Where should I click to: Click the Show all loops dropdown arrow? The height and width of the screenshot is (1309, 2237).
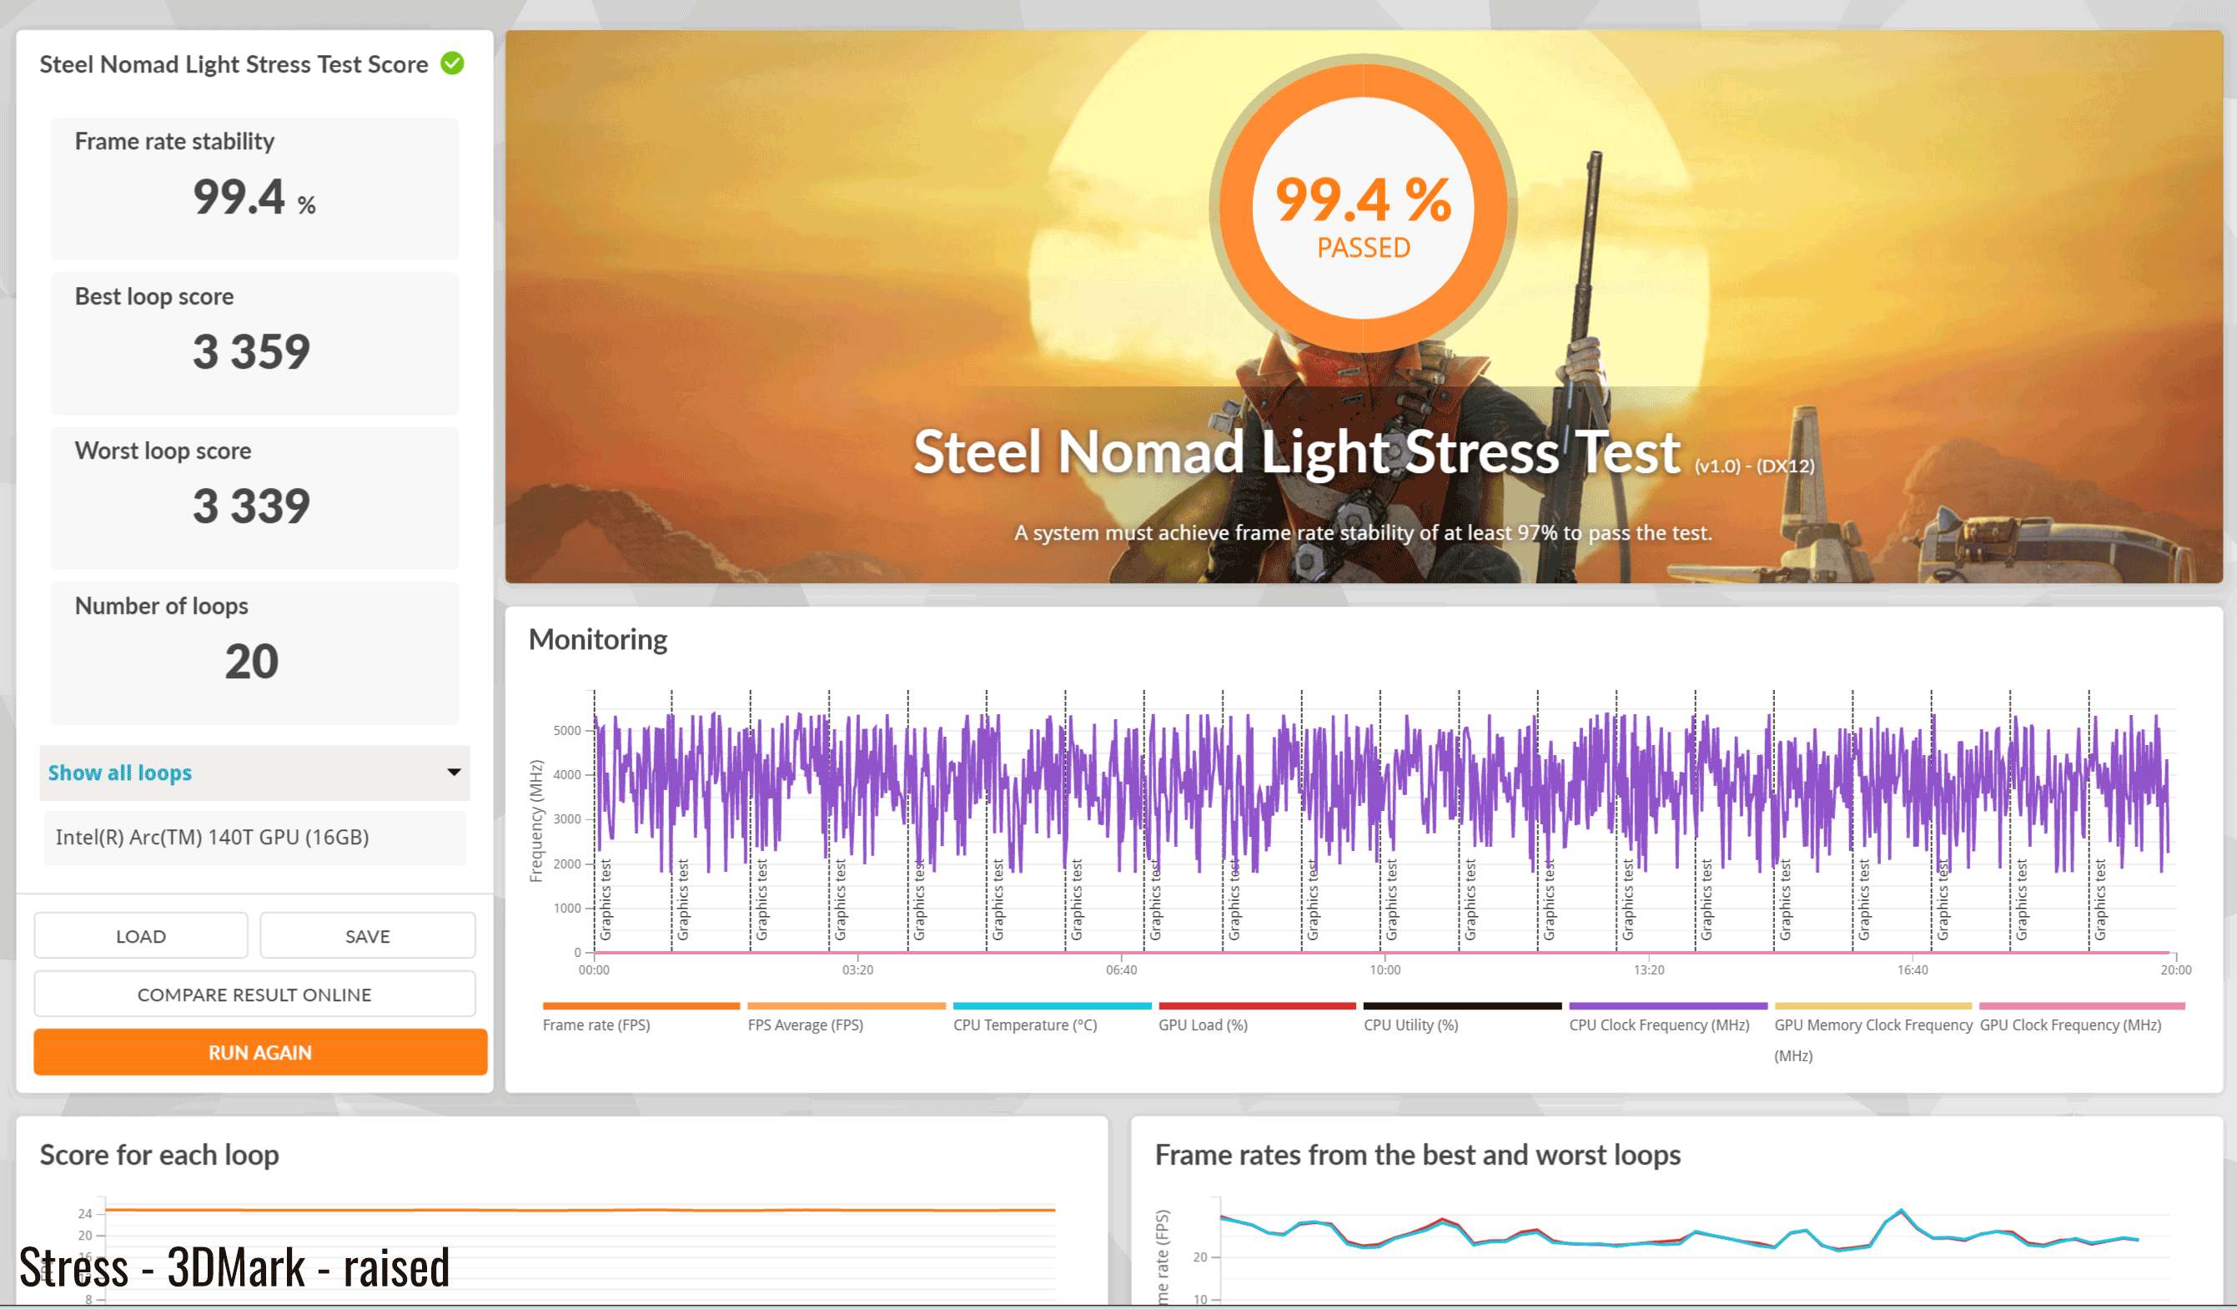click(x=454, y=773)
